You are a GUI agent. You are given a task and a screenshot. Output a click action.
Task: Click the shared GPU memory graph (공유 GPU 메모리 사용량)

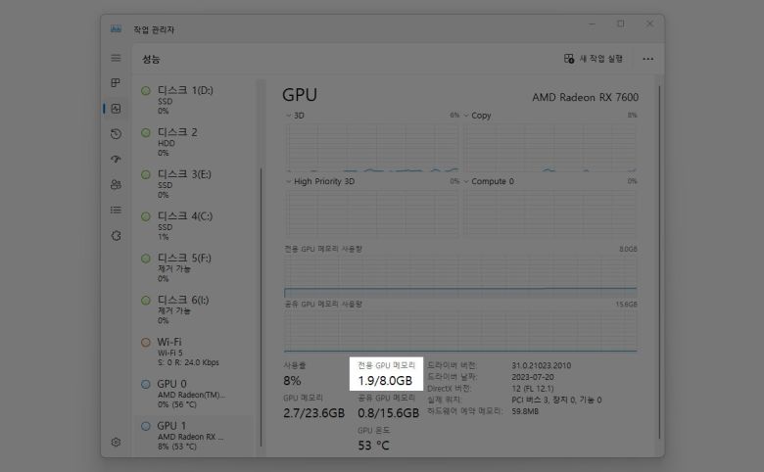tap(460, 330)
